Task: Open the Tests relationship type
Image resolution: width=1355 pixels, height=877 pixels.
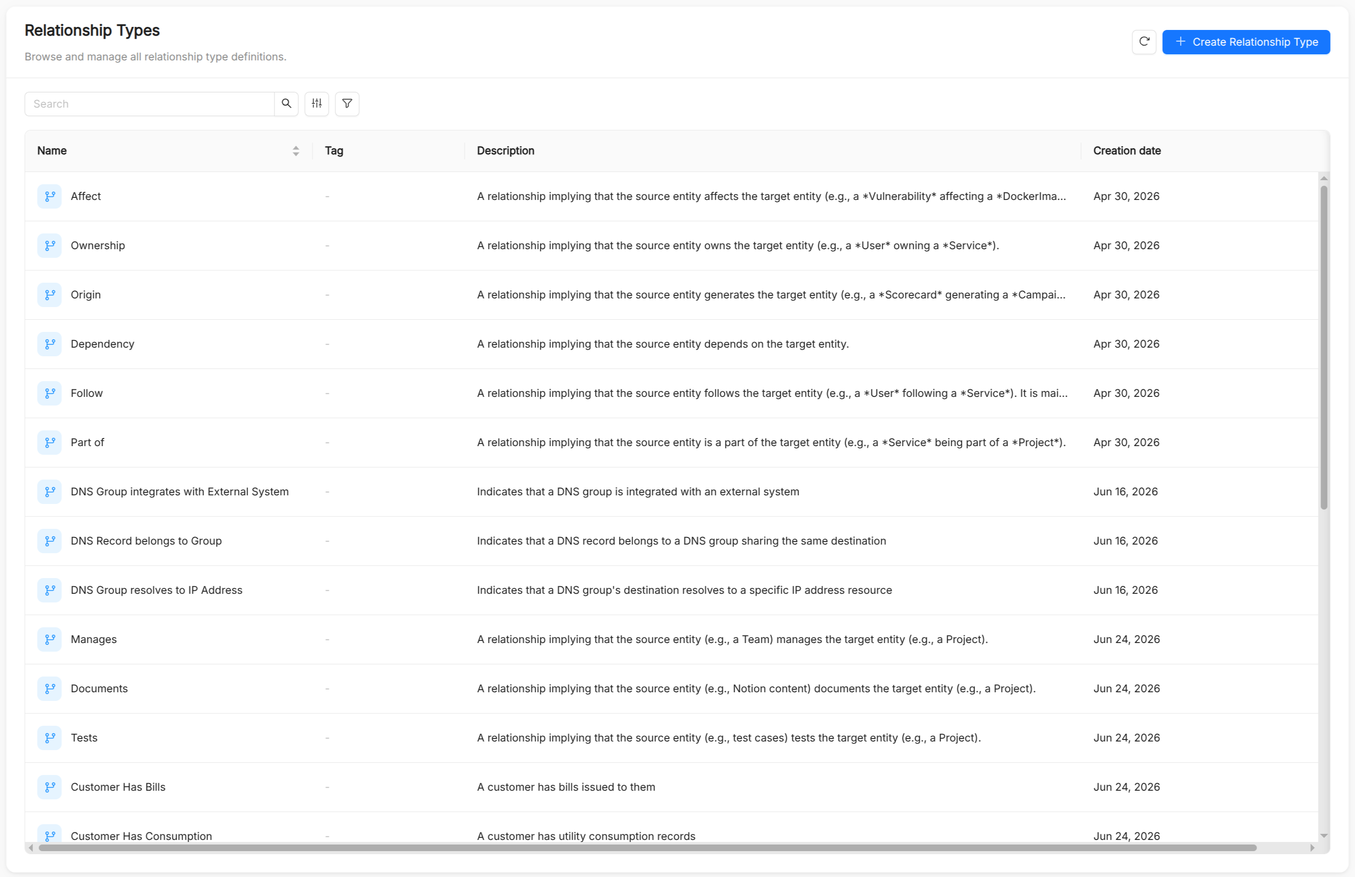Action: tap(84, 738)
